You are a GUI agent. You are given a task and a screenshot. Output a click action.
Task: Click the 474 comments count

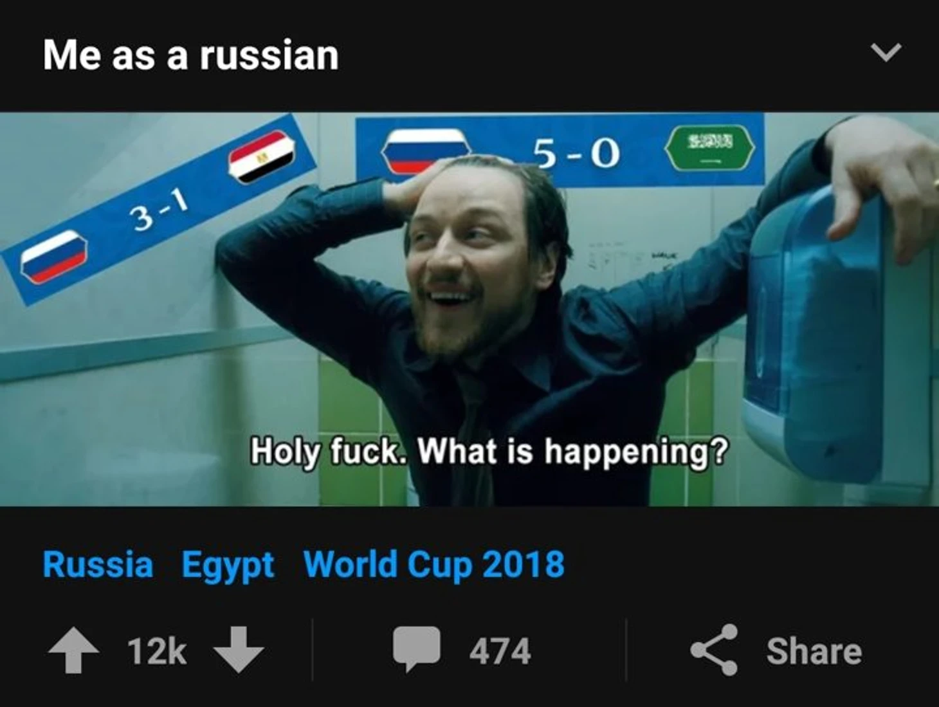point(500,650)
